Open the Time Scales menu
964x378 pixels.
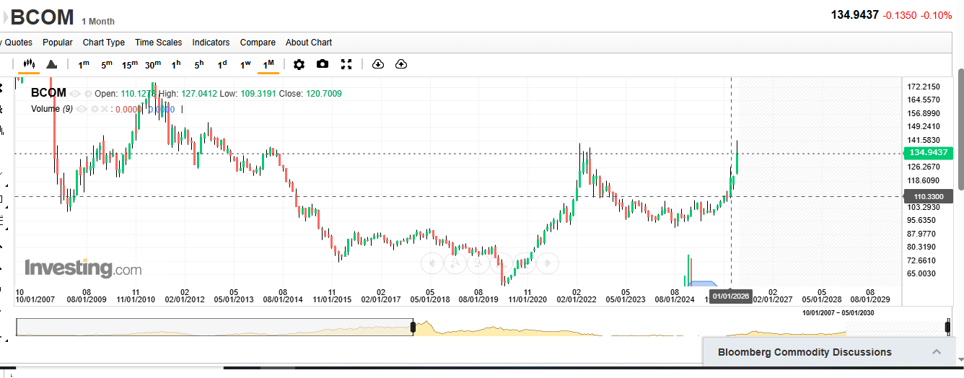click(x=158, y=43)
